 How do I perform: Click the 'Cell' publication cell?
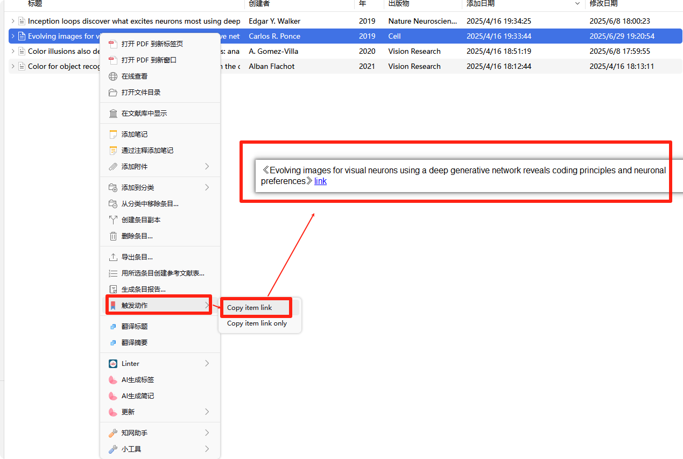[x=395, y=37]
